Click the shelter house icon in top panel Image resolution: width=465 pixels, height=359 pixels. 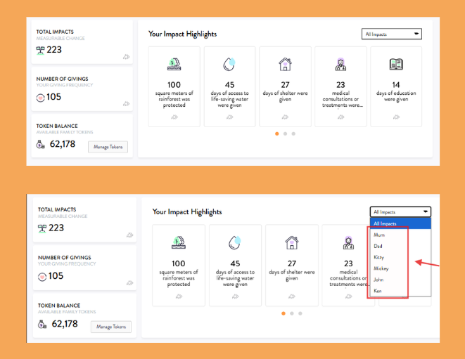[285, 64]
